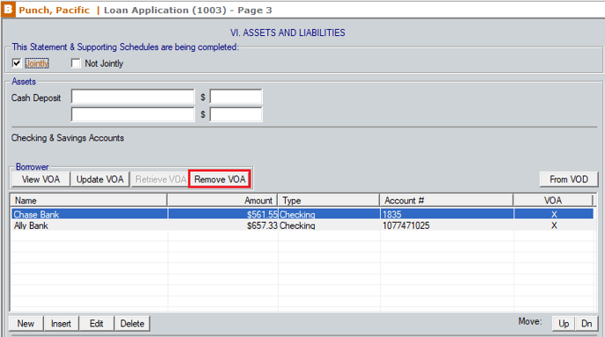Click the New button
Viewport: 605px width, 337px height.
(26, 324)
